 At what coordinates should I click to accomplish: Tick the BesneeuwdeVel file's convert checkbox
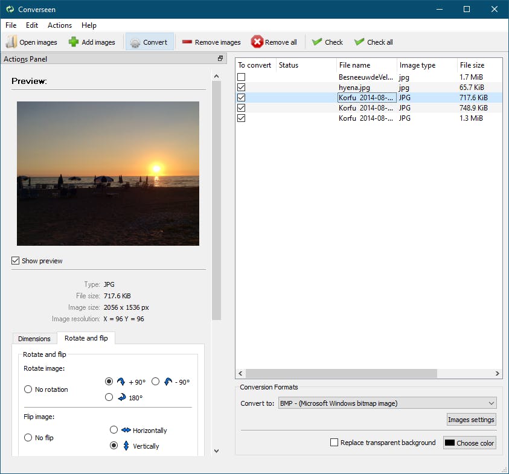coord(242,77)
